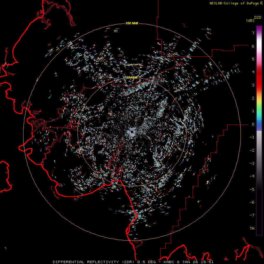Click the "DZD" legend title
The height and width of the screenshot is (264, 264).
coord(258,18)
